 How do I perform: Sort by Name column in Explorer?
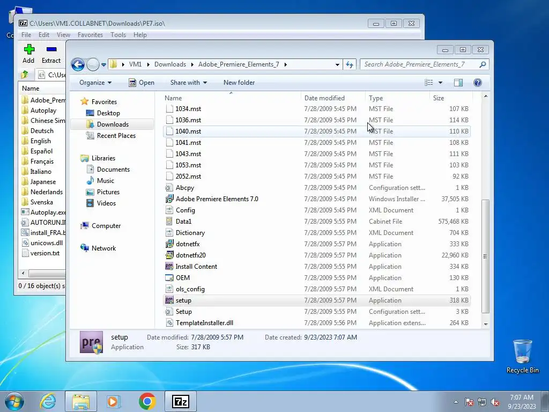coord(231,98)
